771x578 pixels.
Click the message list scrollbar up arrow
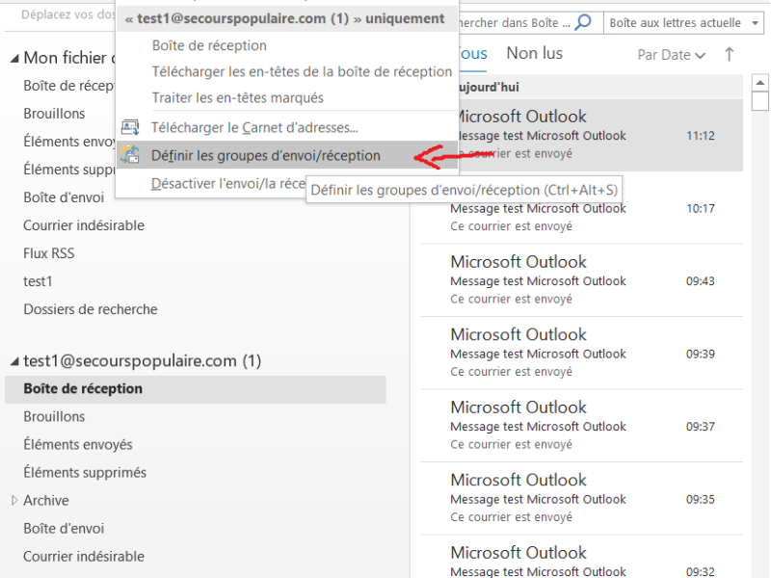[760, 83]
